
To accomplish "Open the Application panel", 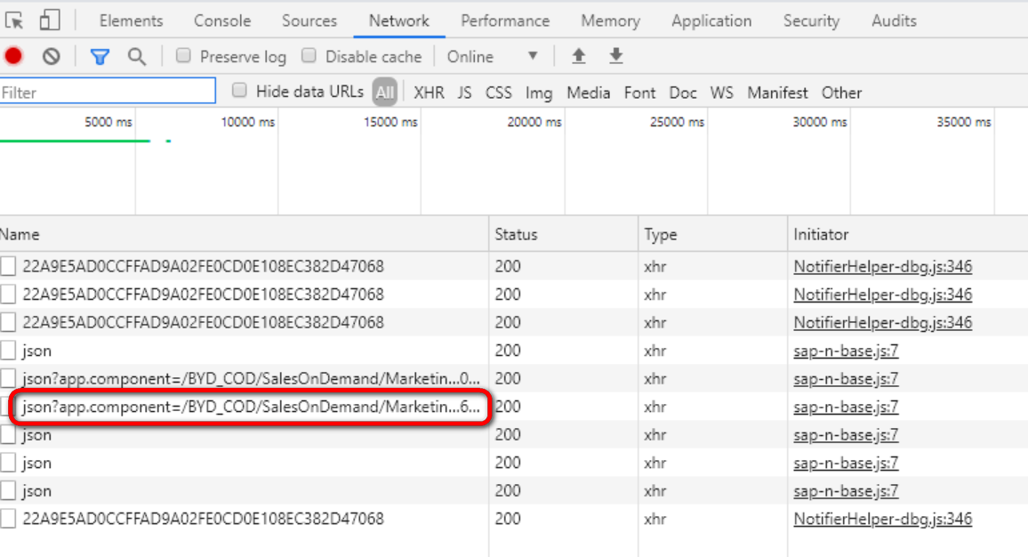I will coord(711,20).
